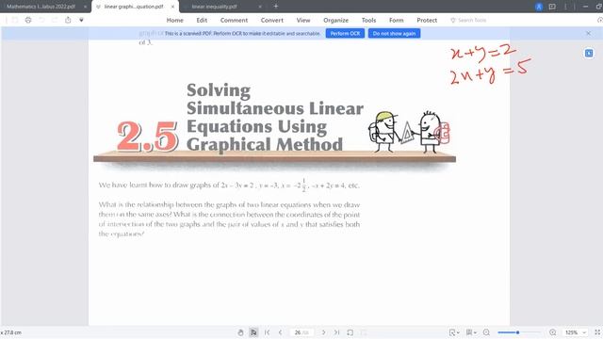Open the Organize menu

click(x=335, y=20)
